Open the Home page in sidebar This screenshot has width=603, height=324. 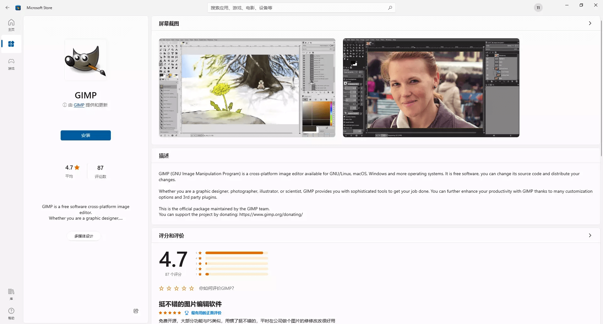[11, 25]
